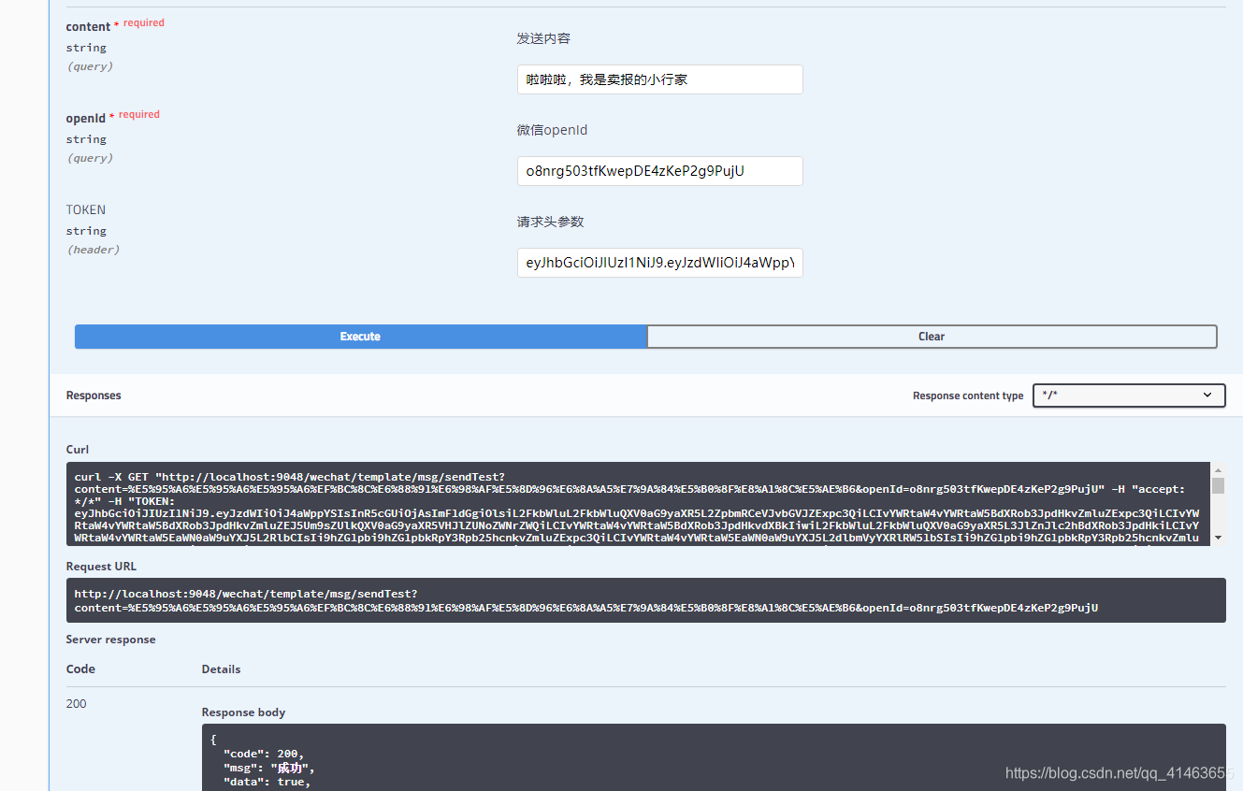
Task: Click the (header) type text under TOKEN
Action: [93, 250]
